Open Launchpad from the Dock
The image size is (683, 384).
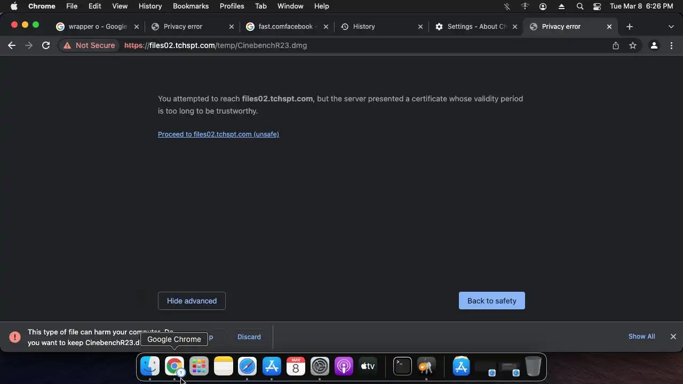199,366
